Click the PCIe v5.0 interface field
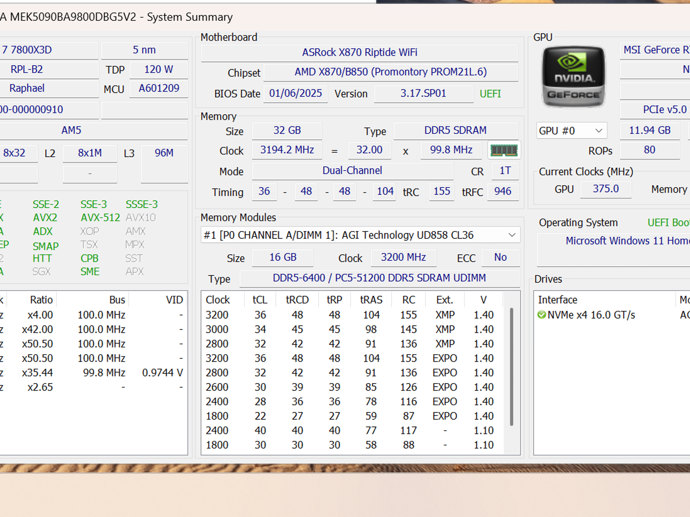This screenshot has height=517, width=690. coord(655,110)
